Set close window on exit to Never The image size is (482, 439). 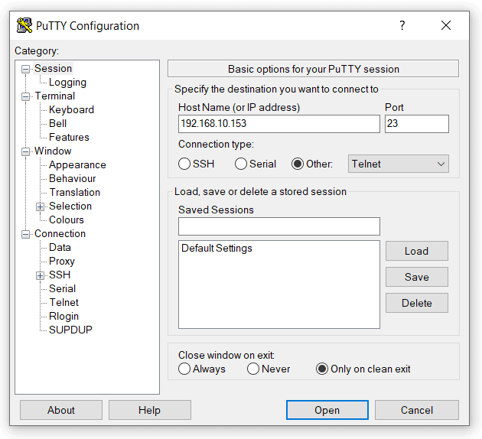(x=253, y=369)
